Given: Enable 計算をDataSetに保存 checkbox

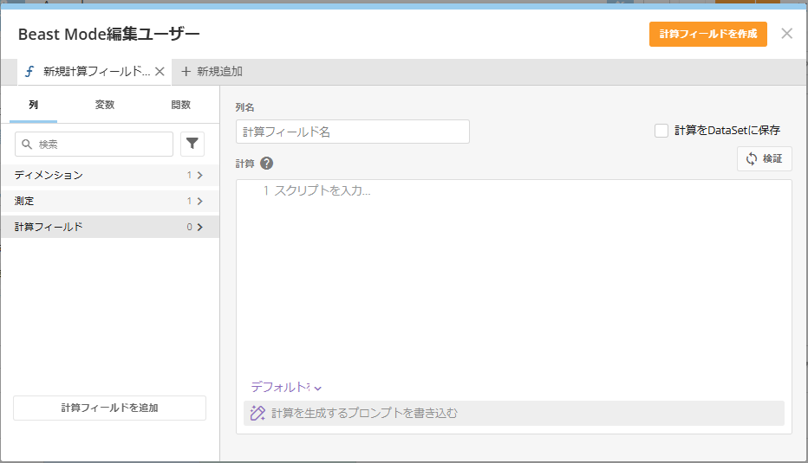Looking at the screenshot, I should pyautogui.click(x=661, y=131).
